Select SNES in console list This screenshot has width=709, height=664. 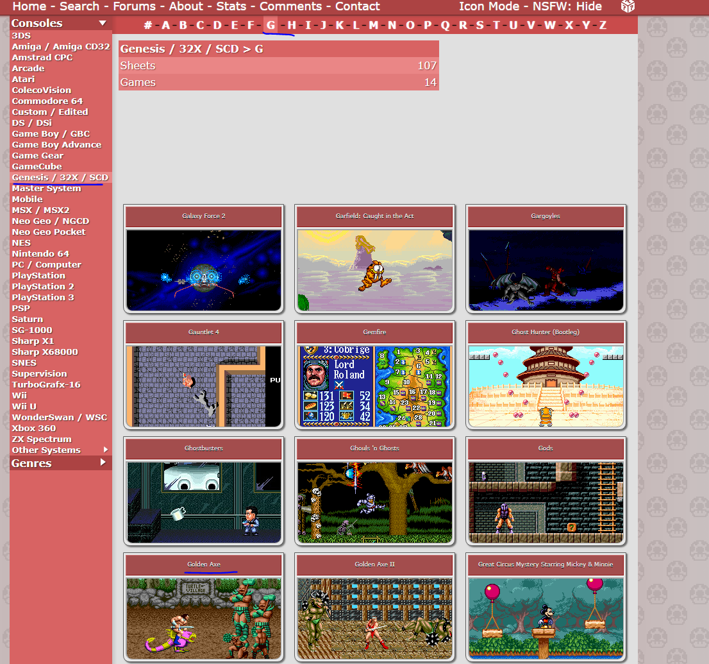point(24,362)
